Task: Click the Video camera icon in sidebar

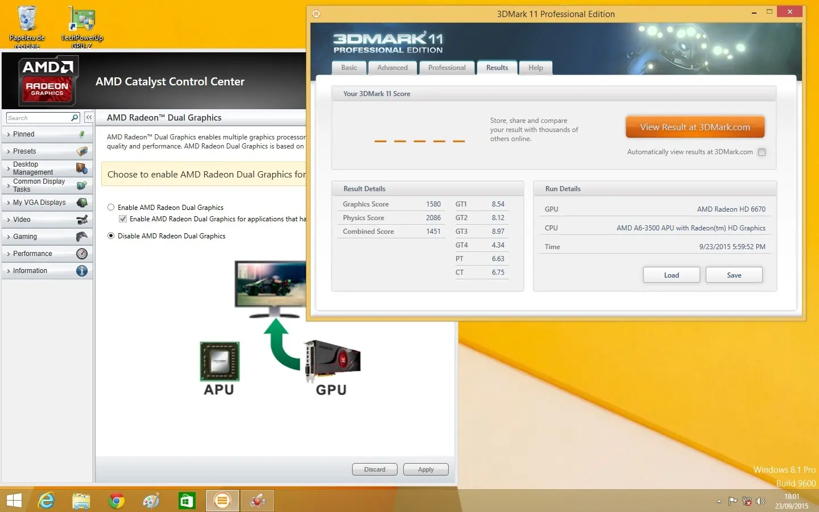Action: pyautogui.click(x=82, y=220)
